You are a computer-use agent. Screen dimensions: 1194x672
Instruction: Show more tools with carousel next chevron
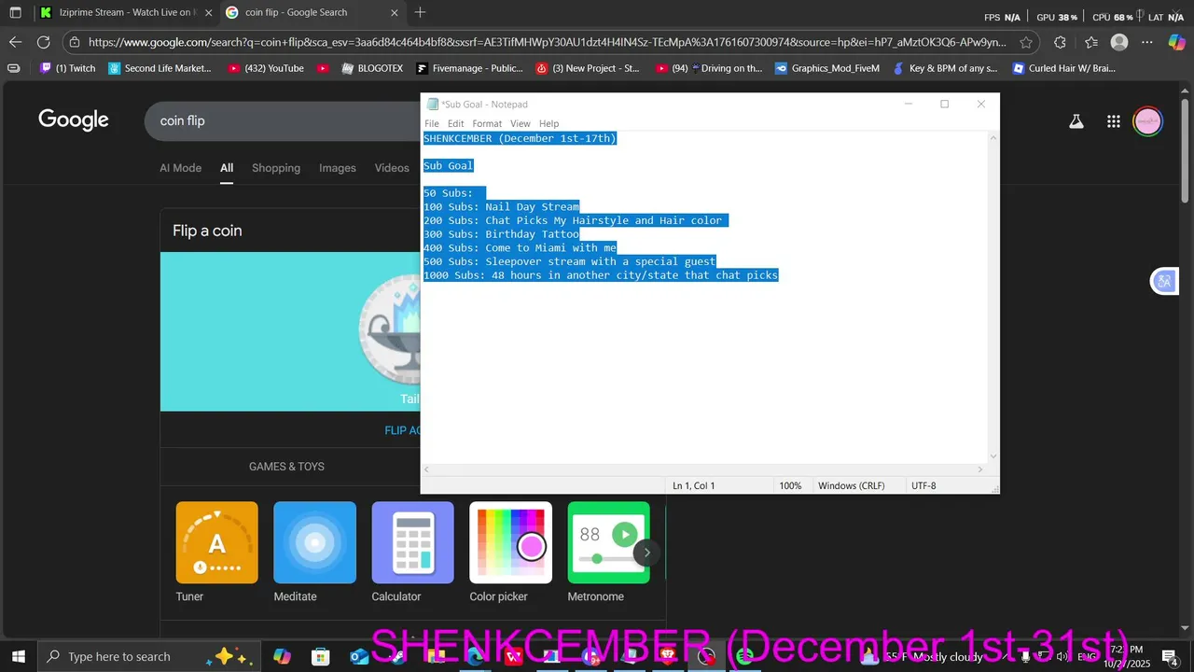[x=646, y=553]
